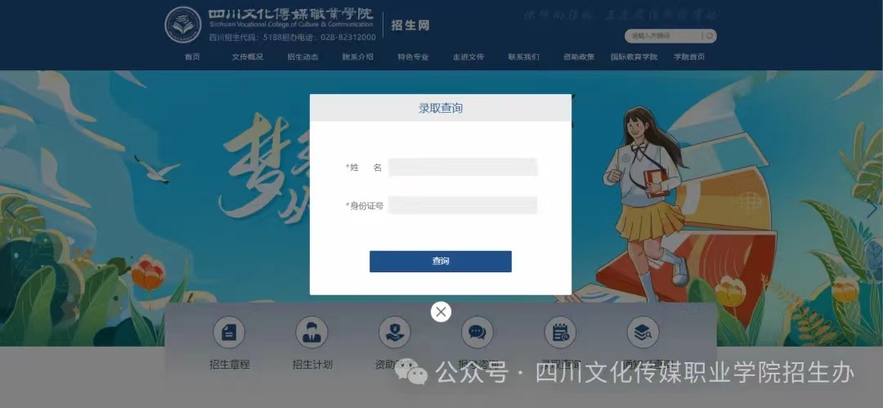Click the 招生章程 document icon
883x408 pixels.
229,333
